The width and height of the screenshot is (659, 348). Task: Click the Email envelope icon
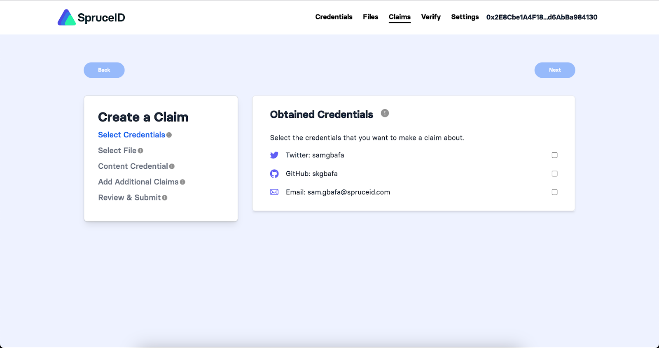(274, 192)
